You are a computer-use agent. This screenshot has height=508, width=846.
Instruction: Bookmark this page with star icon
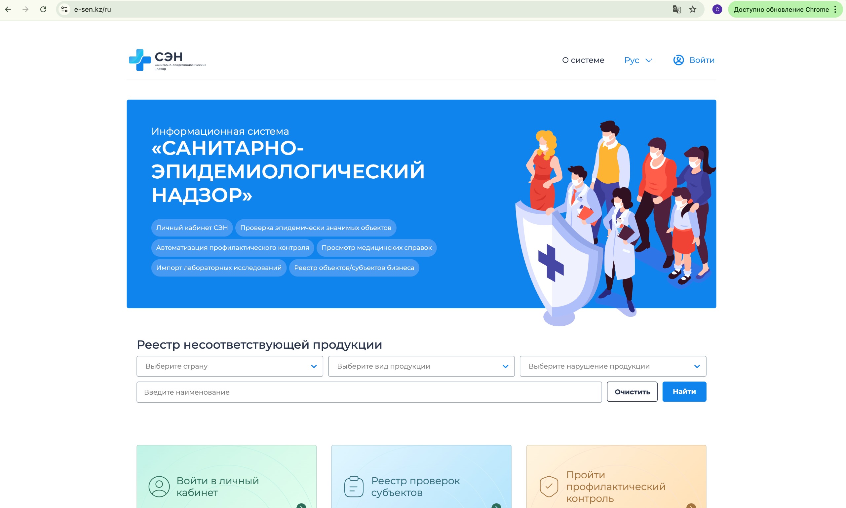(693, 9)
